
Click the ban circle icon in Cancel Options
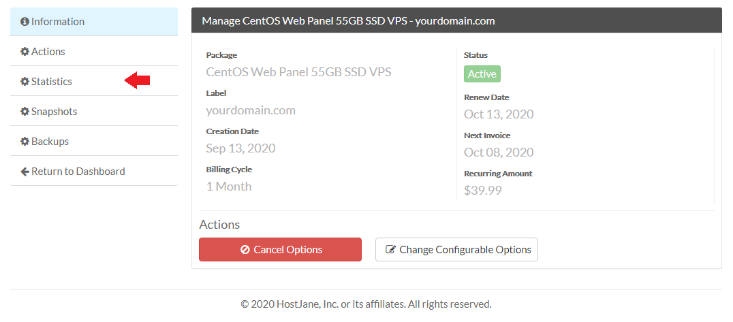pos(245,250)
